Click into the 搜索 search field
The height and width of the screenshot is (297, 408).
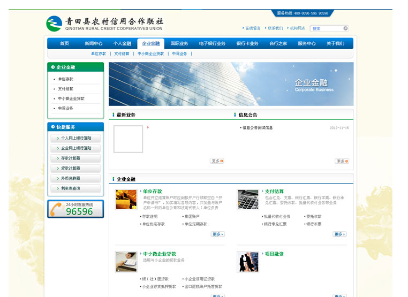pos(326,28)
